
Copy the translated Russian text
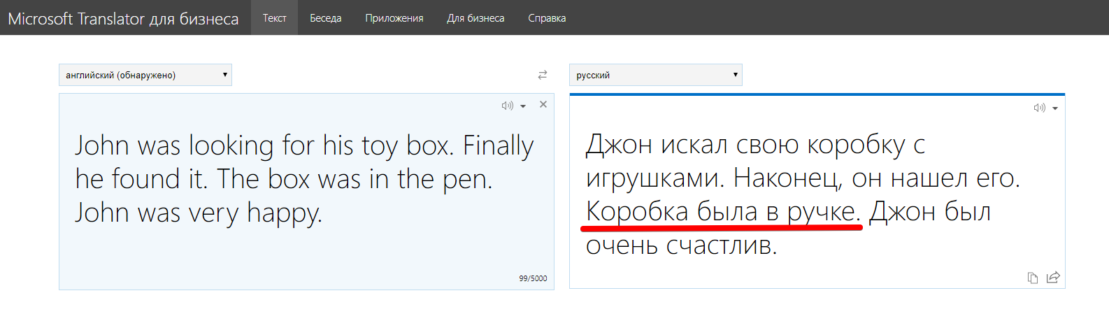point(1032,278)
